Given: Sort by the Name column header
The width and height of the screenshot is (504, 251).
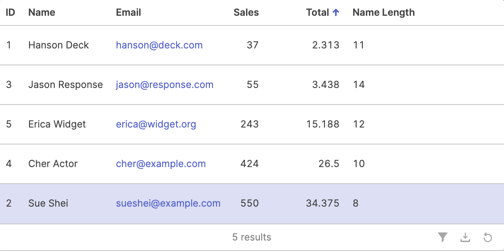Looking at the screenshot, I should pos(42,13).
